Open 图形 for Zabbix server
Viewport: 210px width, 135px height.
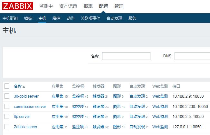click(117, 127)
